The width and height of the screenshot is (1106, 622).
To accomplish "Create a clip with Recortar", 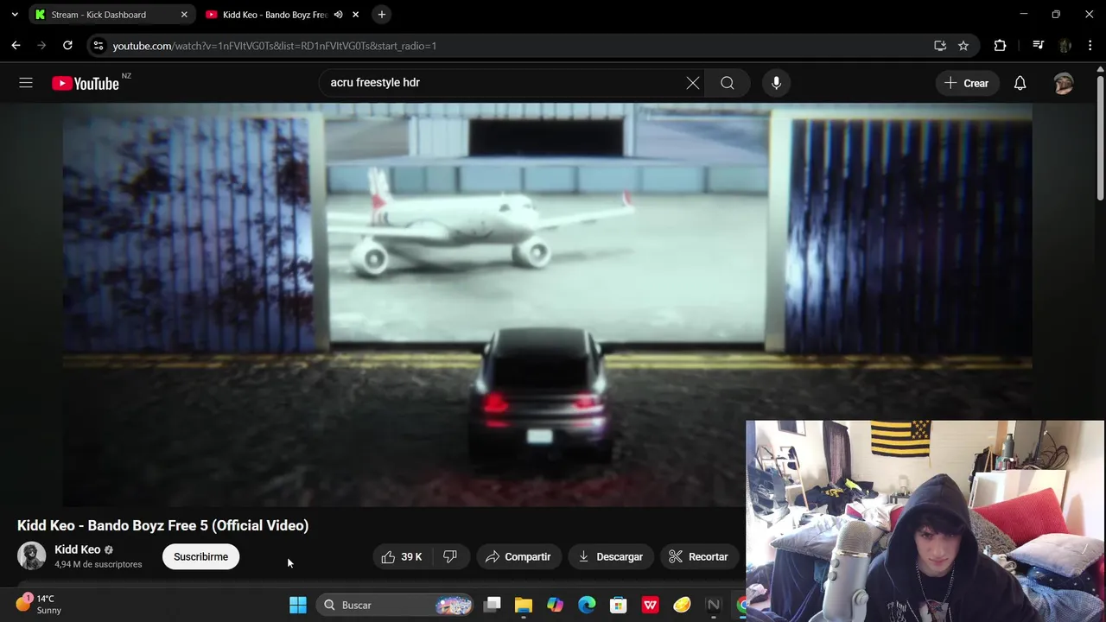I will point(699,556).
